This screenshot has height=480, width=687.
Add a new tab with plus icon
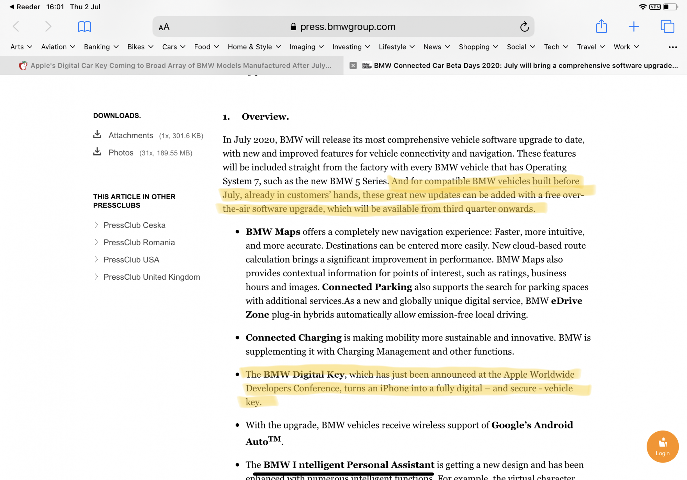[x=634, y=26]
